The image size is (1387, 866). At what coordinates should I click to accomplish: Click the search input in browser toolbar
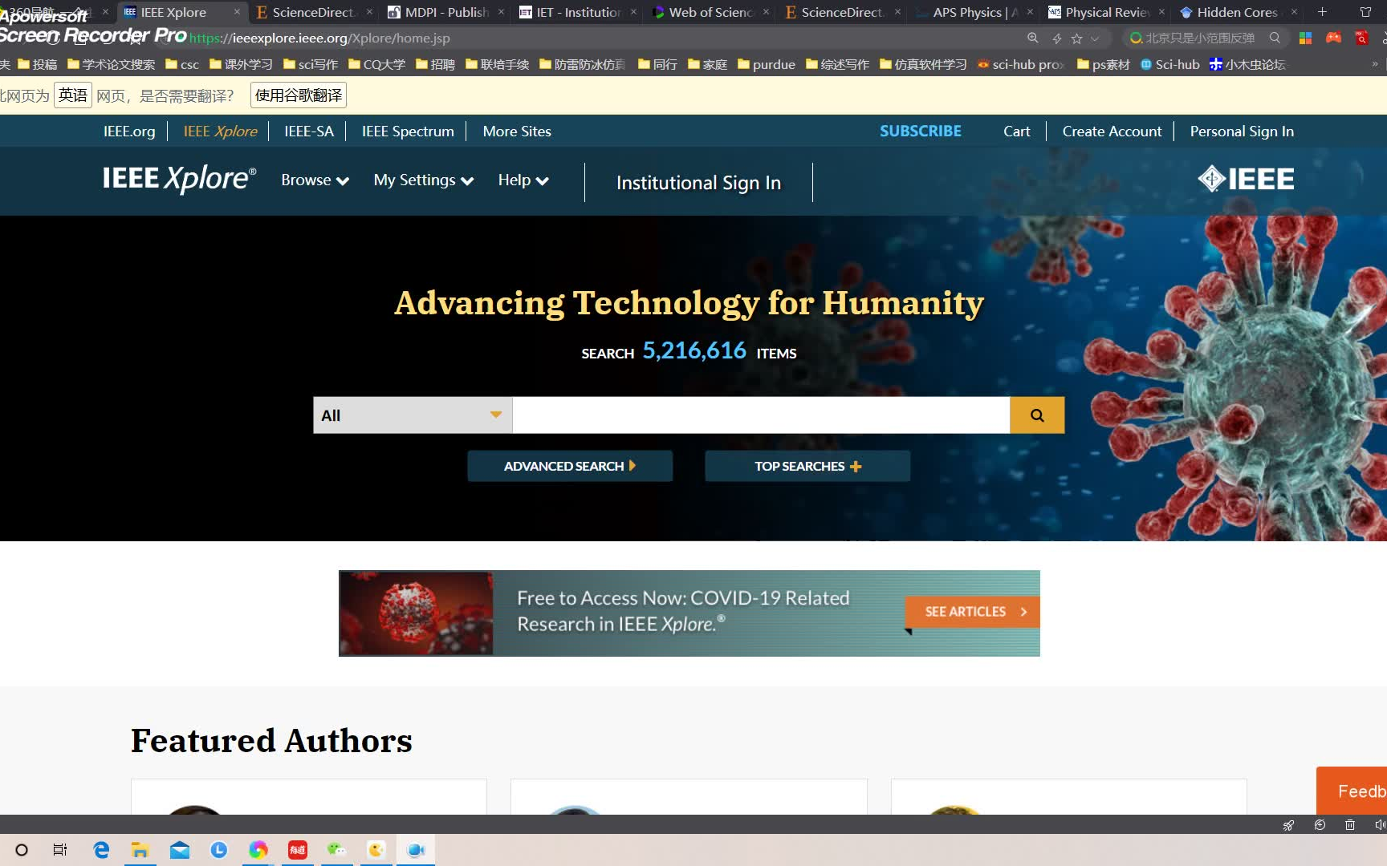[1200, 38]
